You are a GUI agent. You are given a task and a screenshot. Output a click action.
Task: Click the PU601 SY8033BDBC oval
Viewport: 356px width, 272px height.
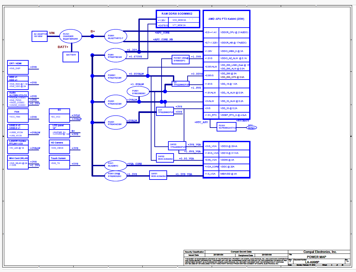138,92
